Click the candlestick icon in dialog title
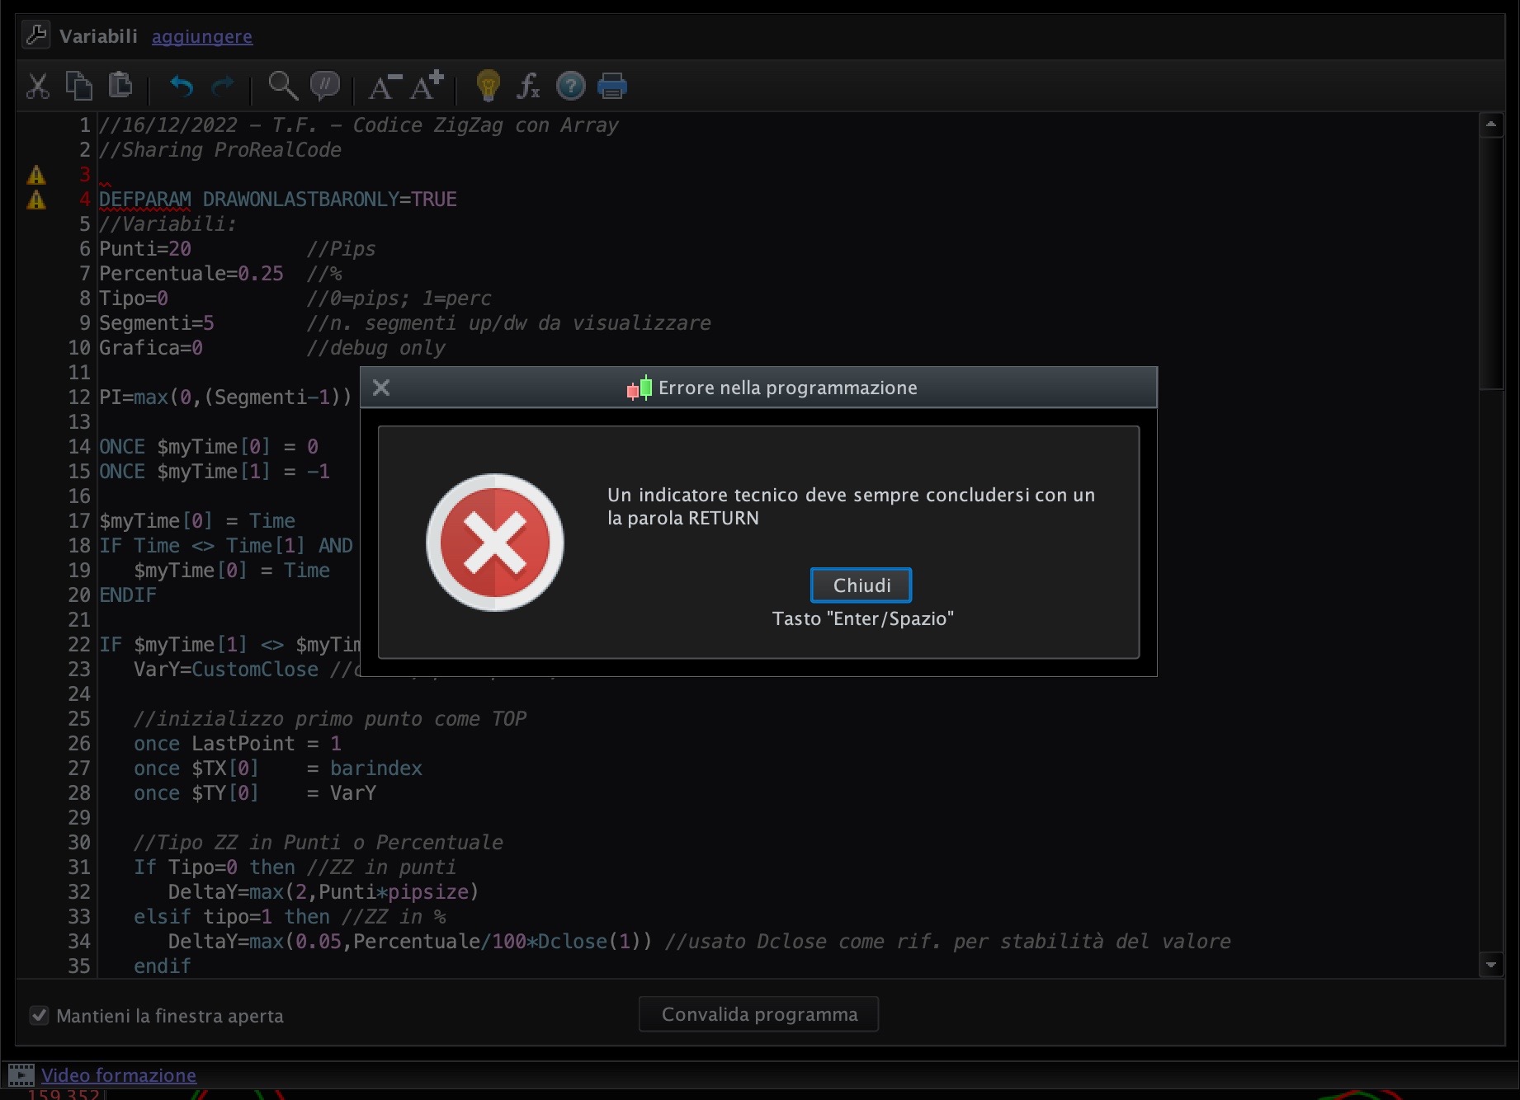The image size is (1520, 1100). (x=640, y=388)
